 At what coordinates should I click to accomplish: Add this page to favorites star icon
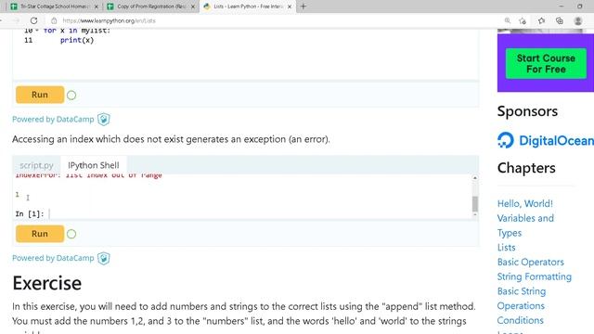pyautogui.click(x=523, y=20)
